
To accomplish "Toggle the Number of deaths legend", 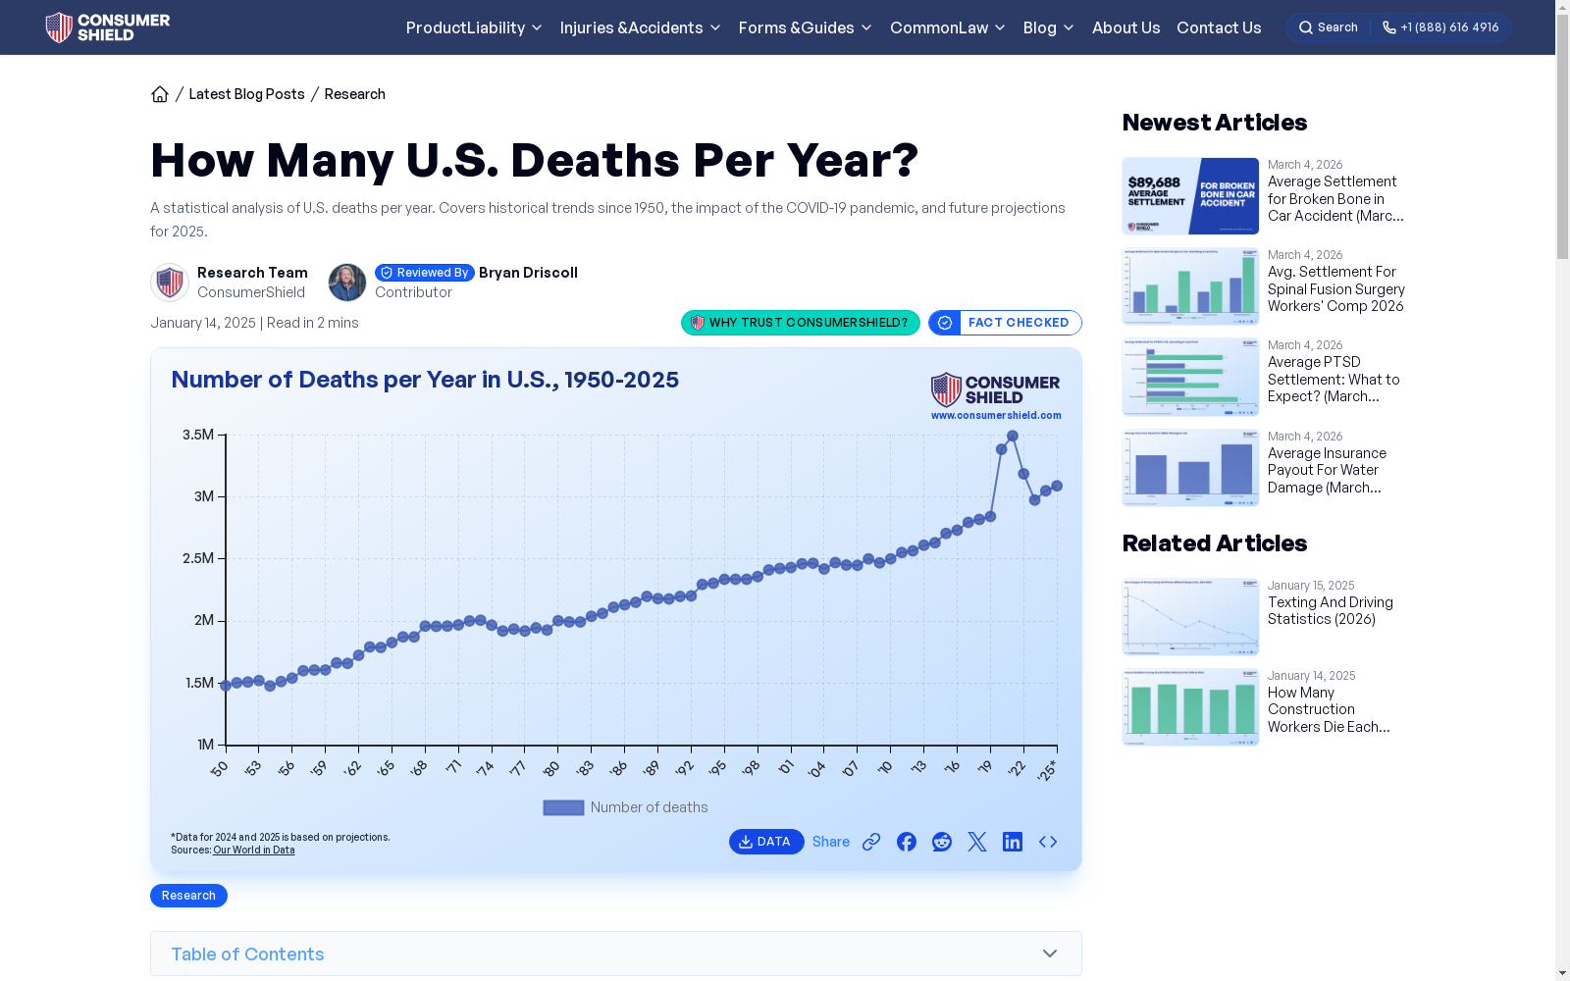I will (626, 807).
